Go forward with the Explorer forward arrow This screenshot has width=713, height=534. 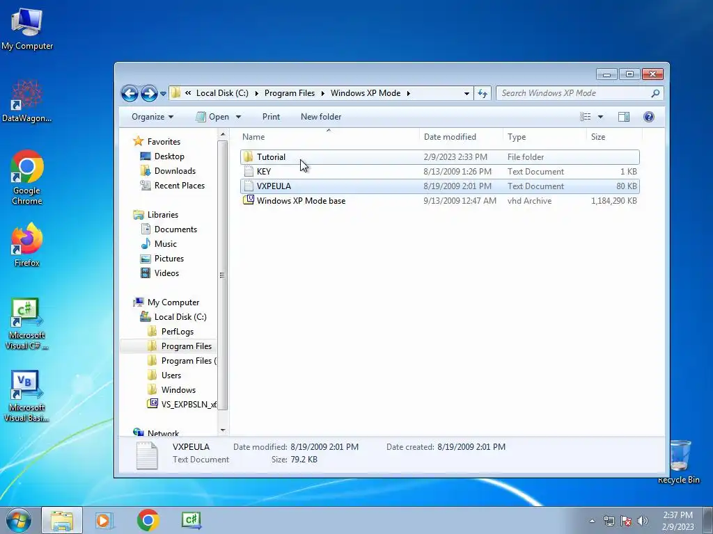click(x=149, y=94)
